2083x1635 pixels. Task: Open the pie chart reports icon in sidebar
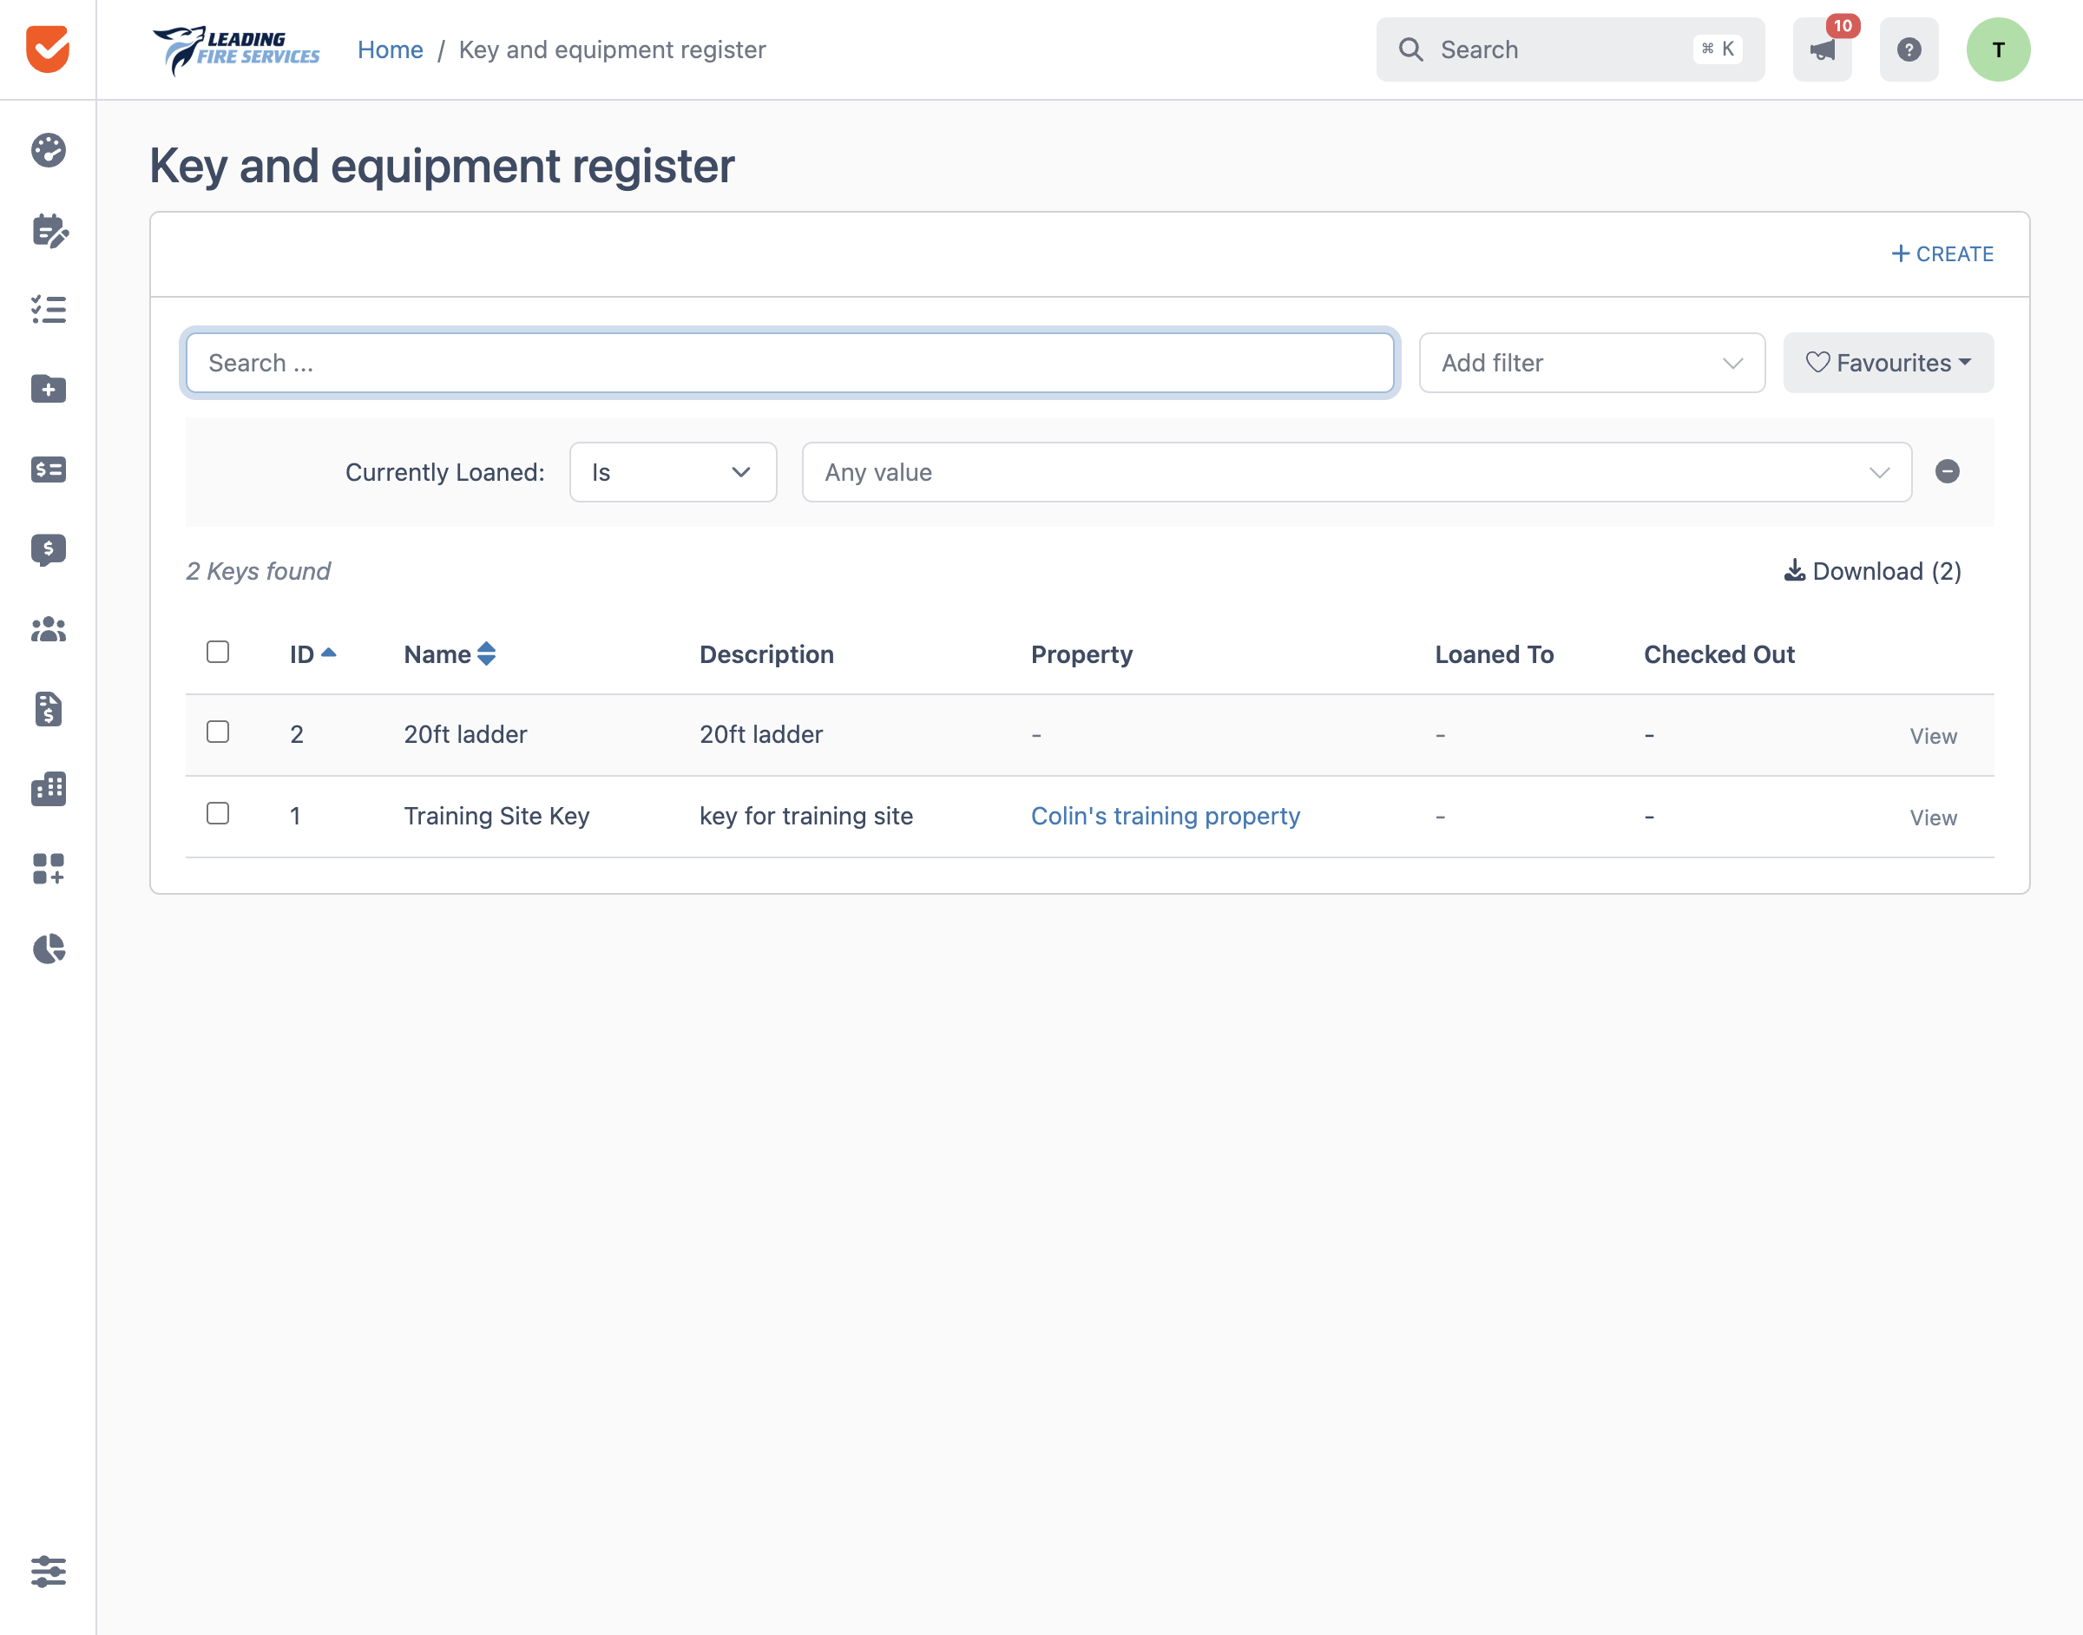pos(48,949)
